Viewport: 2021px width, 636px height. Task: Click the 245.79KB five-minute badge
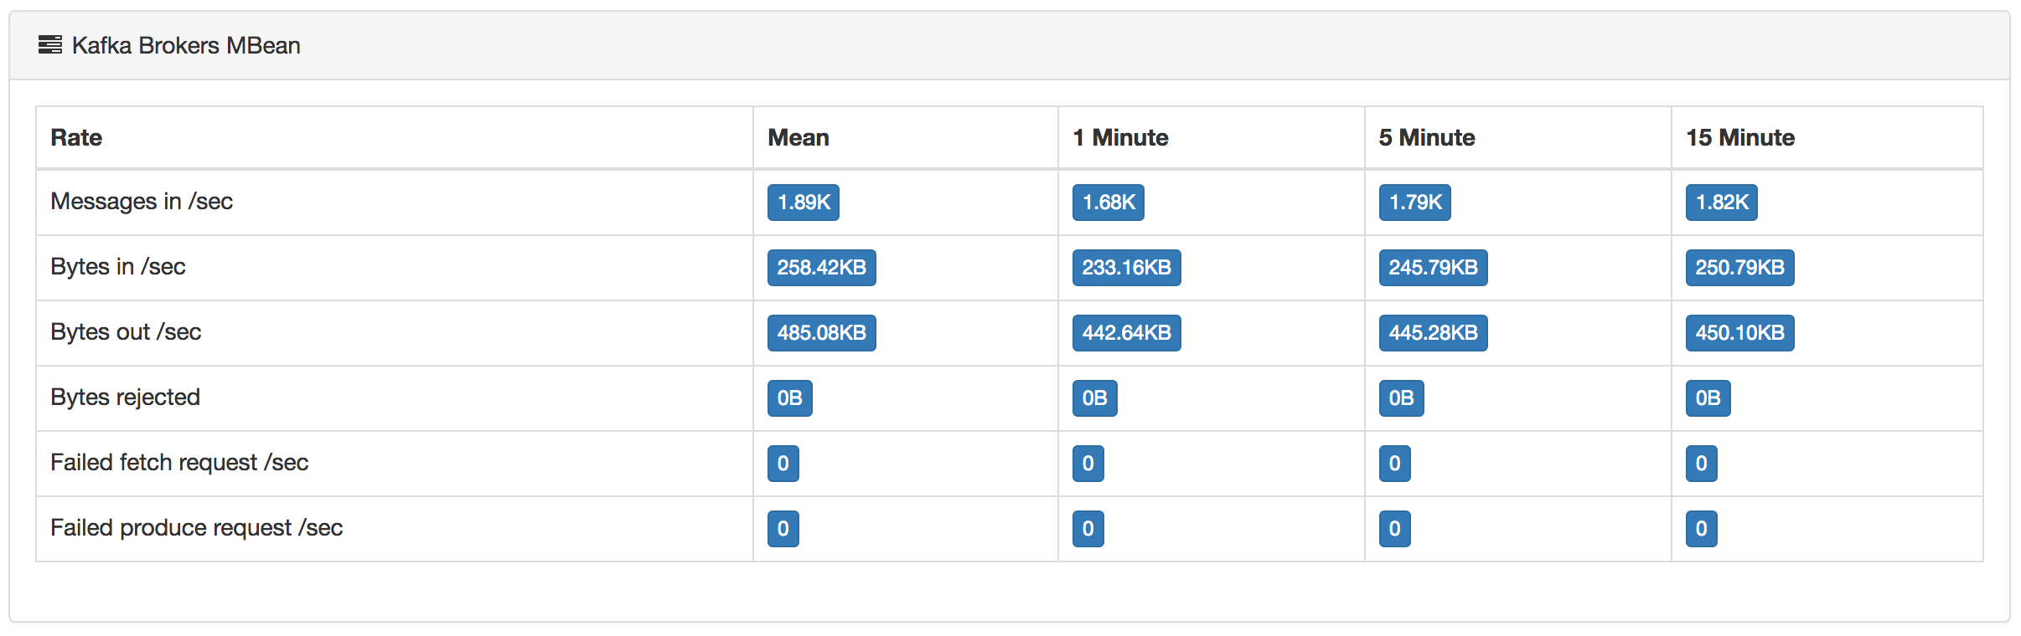(x=1434, y=268)
